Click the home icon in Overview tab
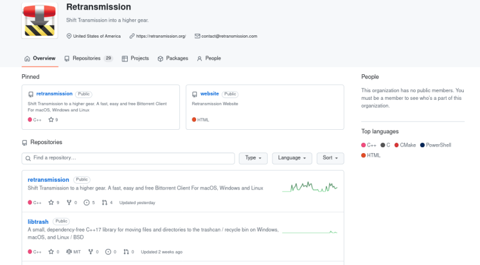Screen dimensions: 480x265 click(x=27, y=59)
